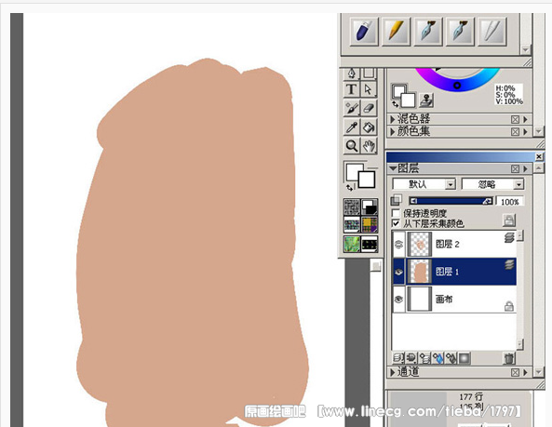Swap toolbox main and additional colors

click(x=349, y=188)
